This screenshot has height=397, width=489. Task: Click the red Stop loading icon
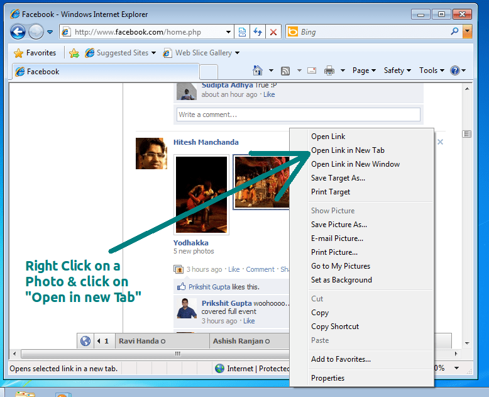pyautogui.click(x=273, y=32)
